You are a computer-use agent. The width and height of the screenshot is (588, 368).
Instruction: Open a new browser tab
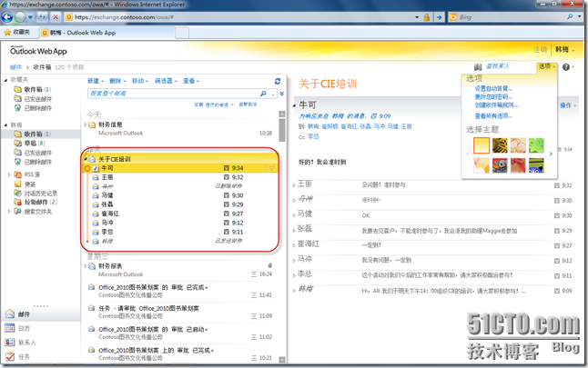coord(182,33)
